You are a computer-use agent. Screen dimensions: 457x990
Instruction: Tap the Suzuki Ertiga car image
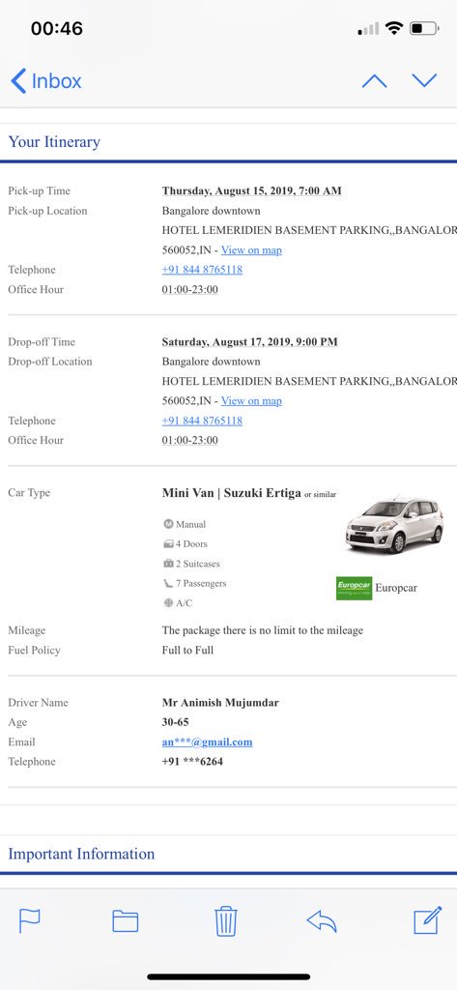coord(394,525)
